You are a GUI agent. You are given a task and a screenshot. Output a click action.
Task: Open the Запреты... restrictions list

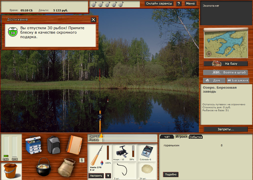click(226, 129)
